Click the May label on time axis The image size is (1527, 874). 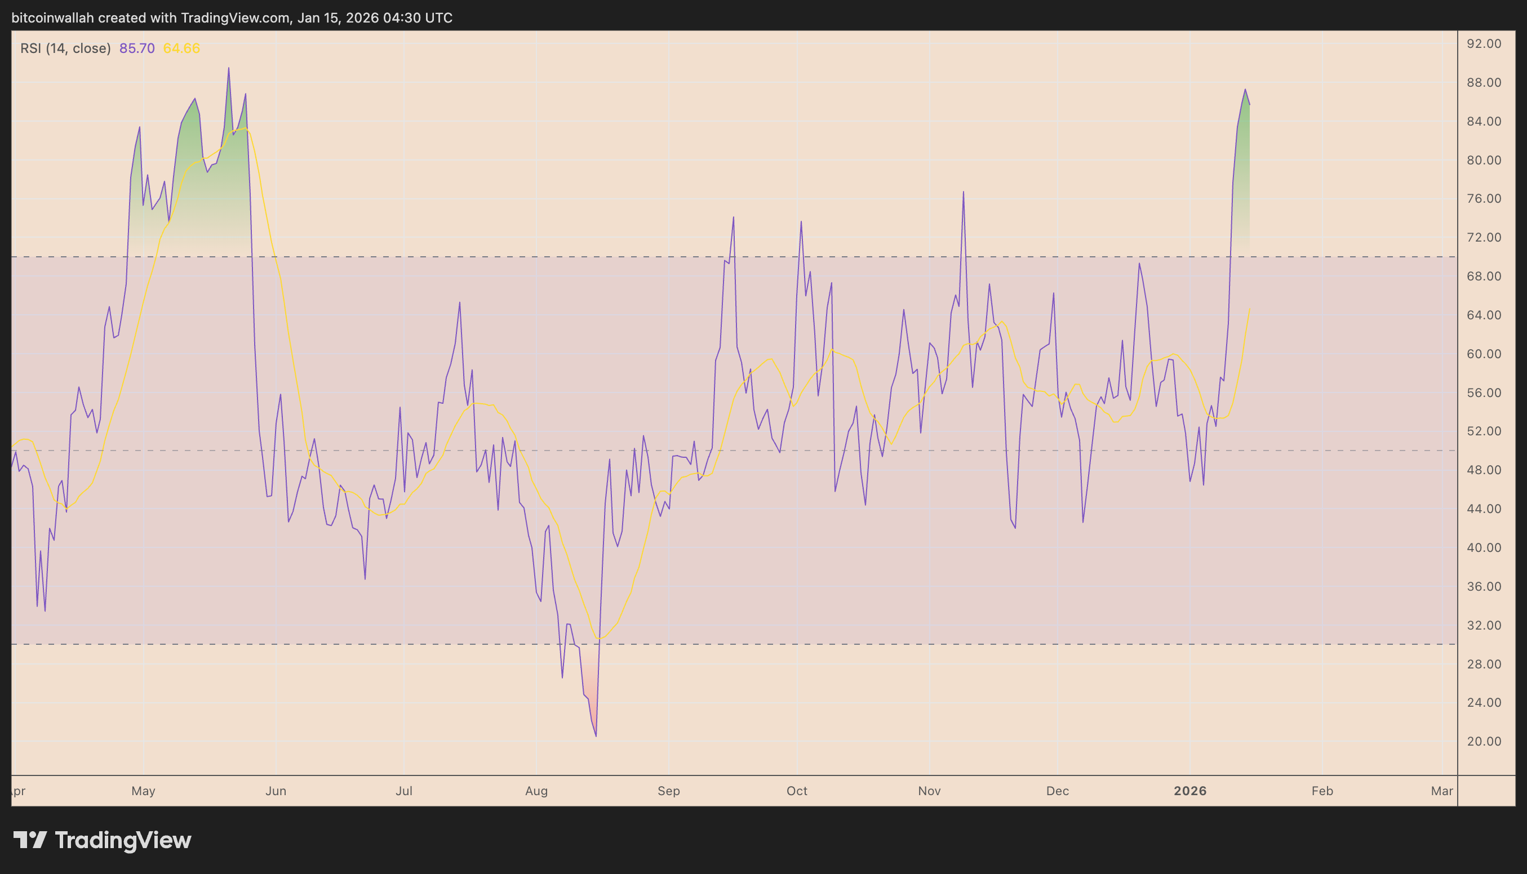point(144,791)
